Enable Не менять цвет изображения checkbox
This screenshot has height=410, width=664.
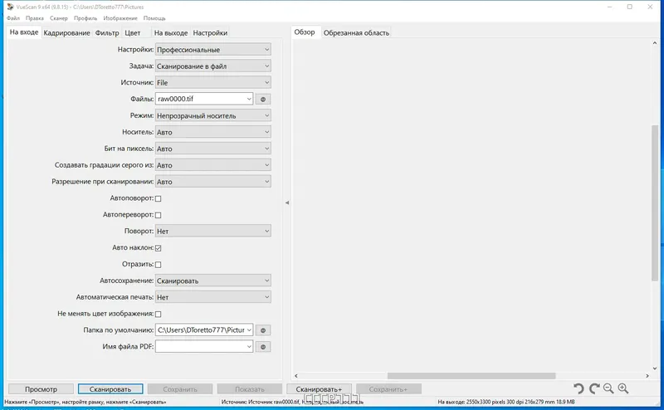coord(158,314)
